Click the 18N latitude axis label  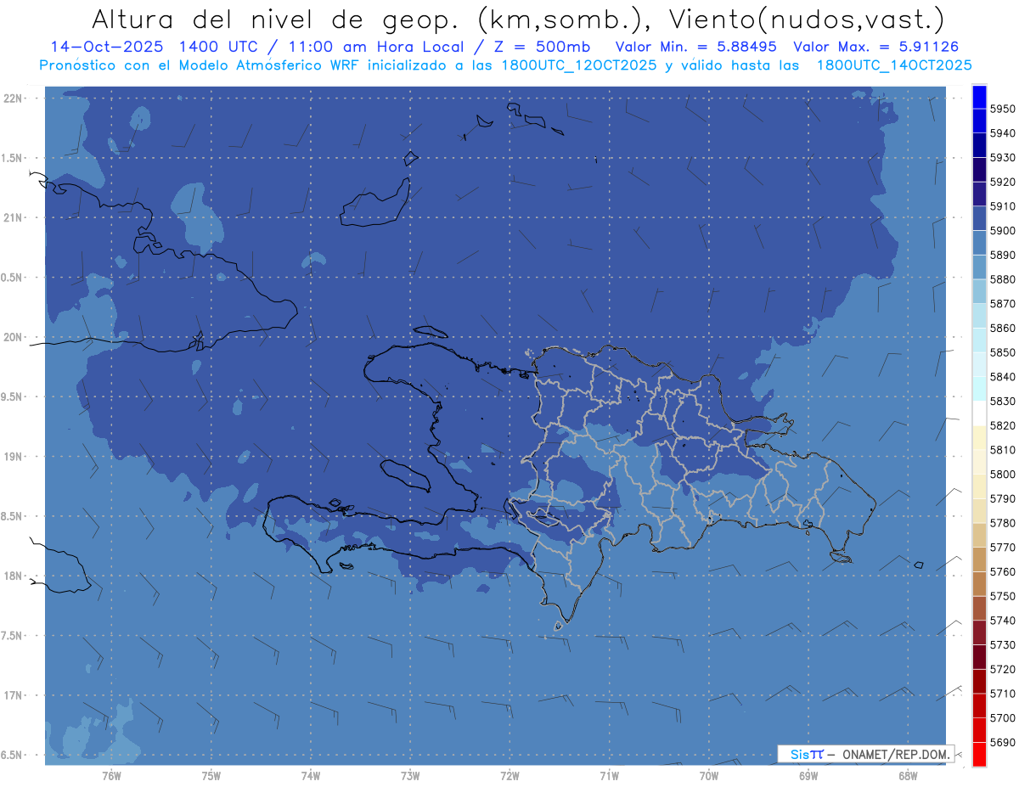[x=14, y=576]
